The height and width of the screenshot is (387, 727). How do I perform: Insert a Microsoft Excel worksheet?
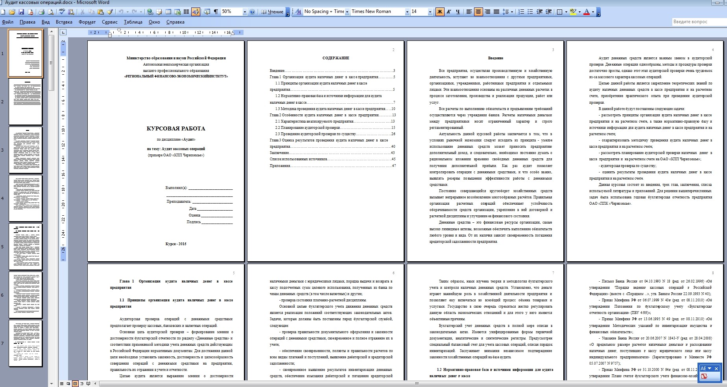[x=177, y=12]
